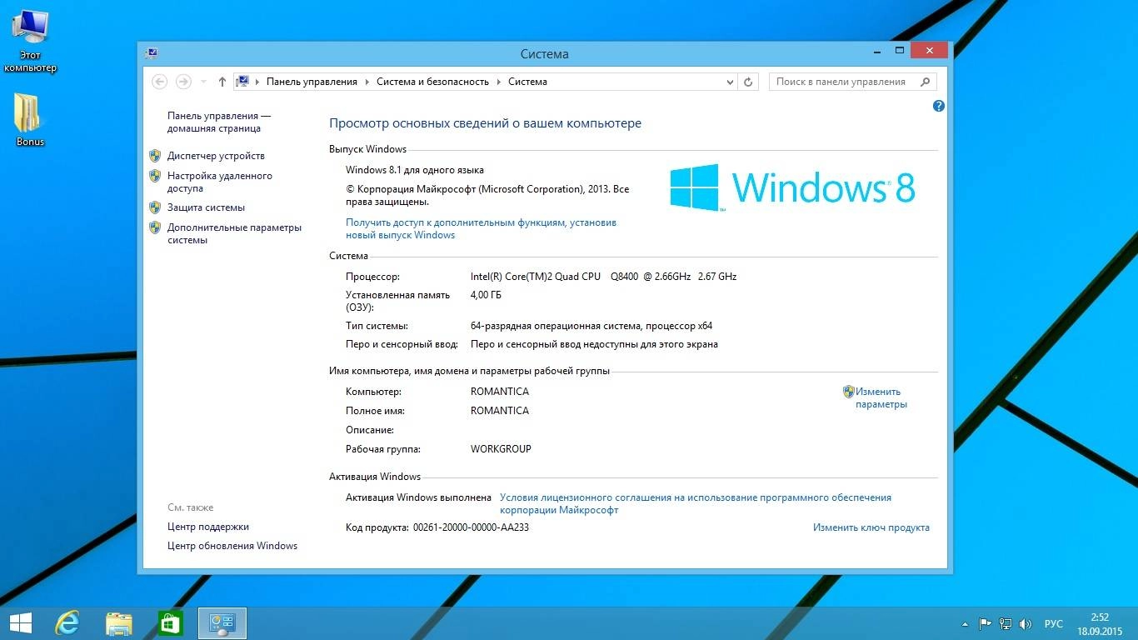Refresh the System window
Screen dimensions: 1138x640
tap(748, 82)
